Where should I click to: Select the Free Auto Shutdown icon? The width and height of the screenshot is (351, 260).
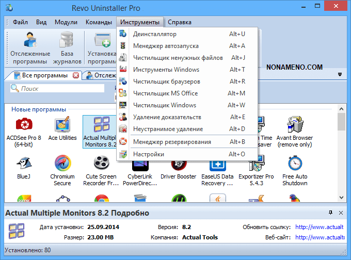tap(295, 164)
